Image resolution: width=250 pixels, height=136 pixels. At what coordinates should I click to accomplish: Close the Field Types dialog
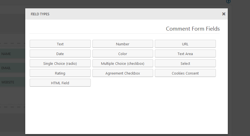(224, 14)
